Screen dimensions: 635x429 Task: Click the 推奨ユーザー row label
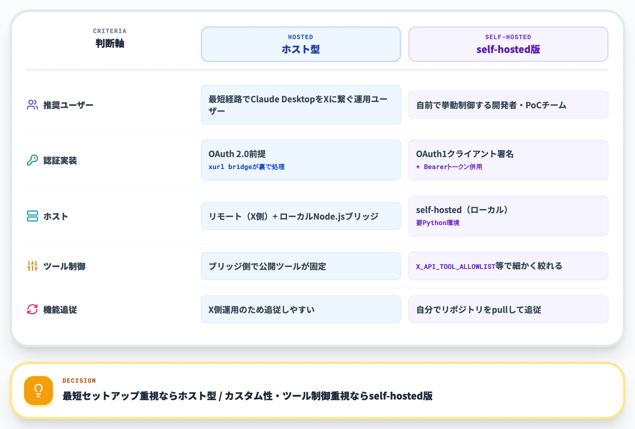[68, 105]
